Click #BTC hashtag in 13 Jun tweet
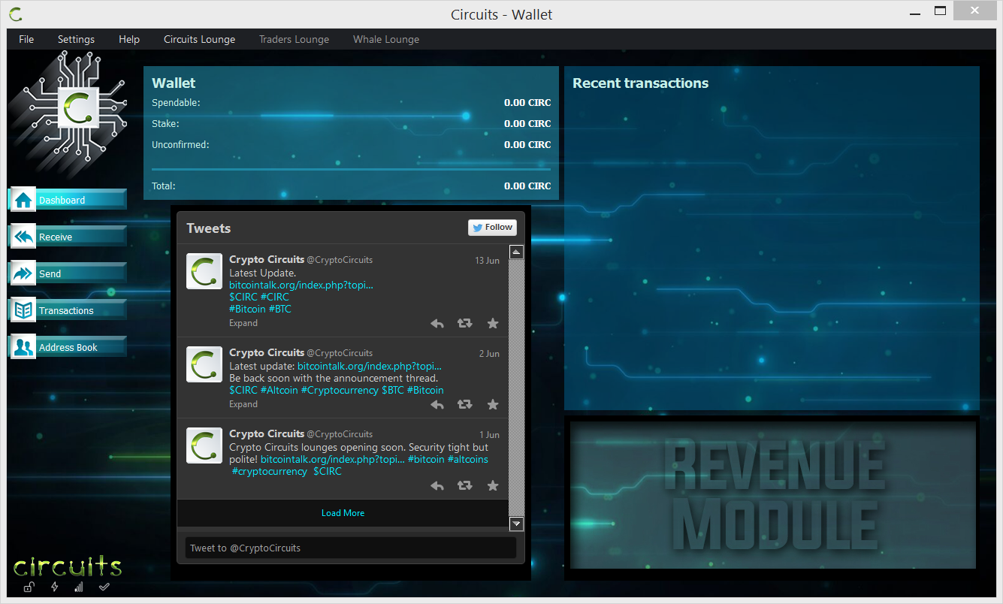The height and width of the screenshot is (604, 1003). click(280, 309)
